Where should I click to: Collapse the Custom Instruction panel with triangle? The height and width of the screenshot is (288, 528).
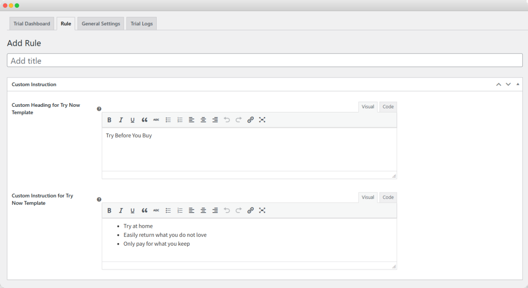[x=518, y=84]
